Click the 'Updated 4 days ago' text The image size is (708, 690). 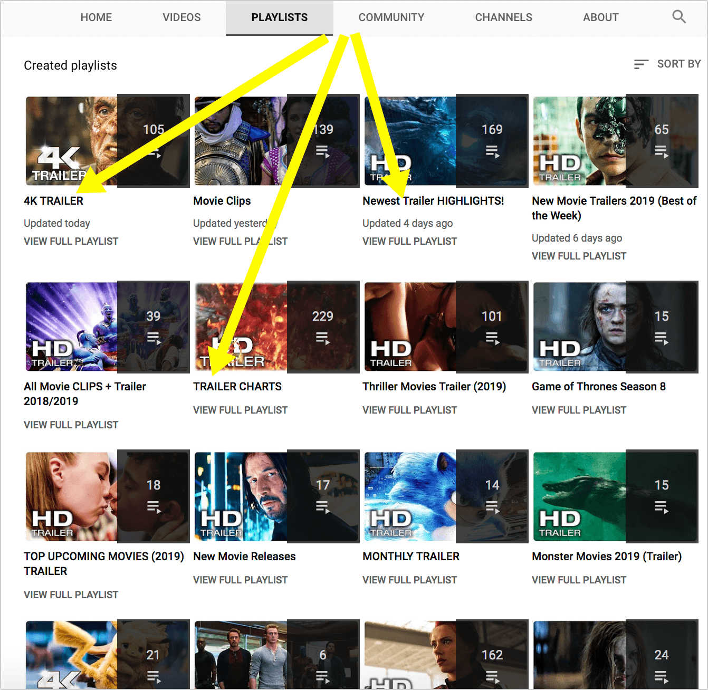408,223
